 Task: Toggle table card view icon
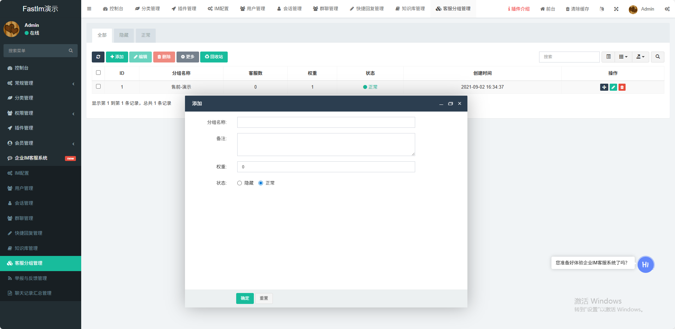(608, 57)
